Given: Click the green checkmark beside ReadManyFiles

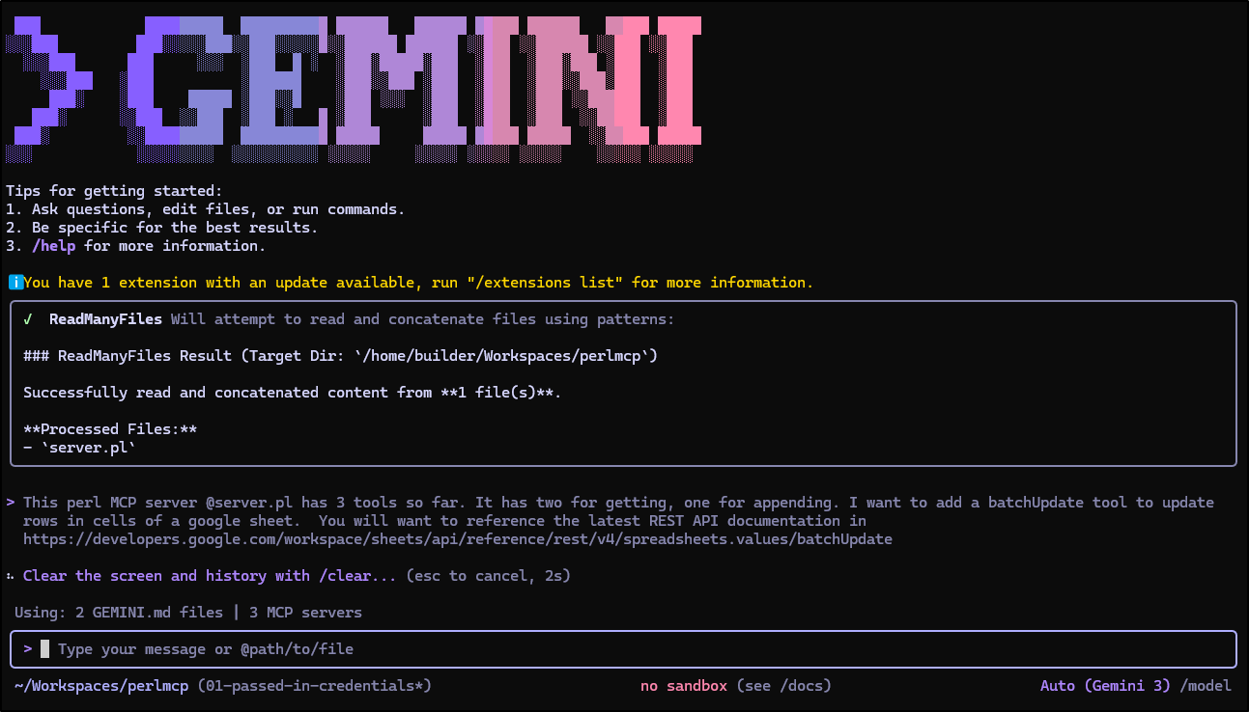Looking at the screenshot, I should point(28,319).
